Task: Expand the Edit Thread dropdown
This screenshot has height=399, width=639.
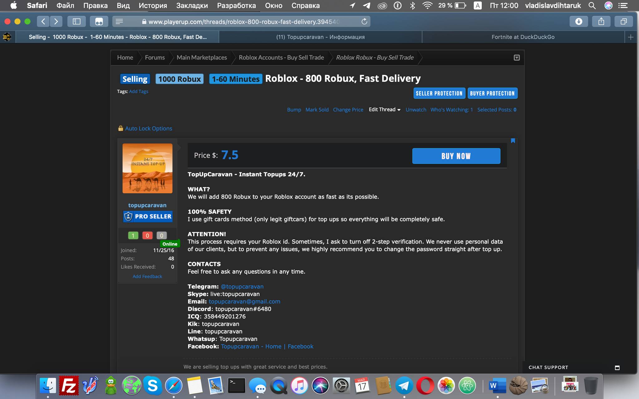Action: [384, 110]
